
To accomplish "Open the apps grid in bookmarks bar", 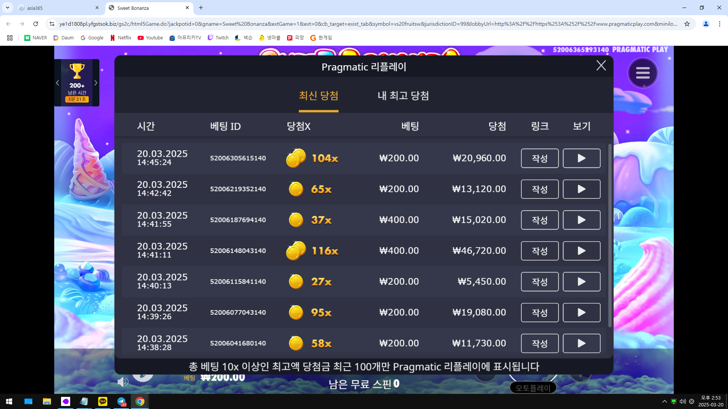I will 10,38.
